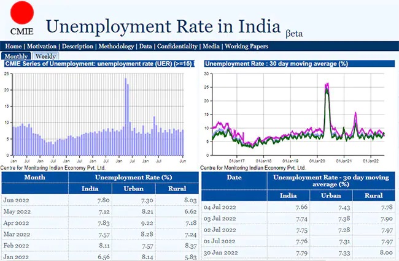Open the Description menu link
This screenshot has height=261, width=399.
pos(77,46)
